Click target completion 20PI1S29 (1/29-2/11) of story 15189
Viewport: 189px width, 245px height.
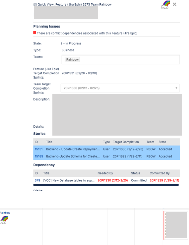(x=128, y=156)
